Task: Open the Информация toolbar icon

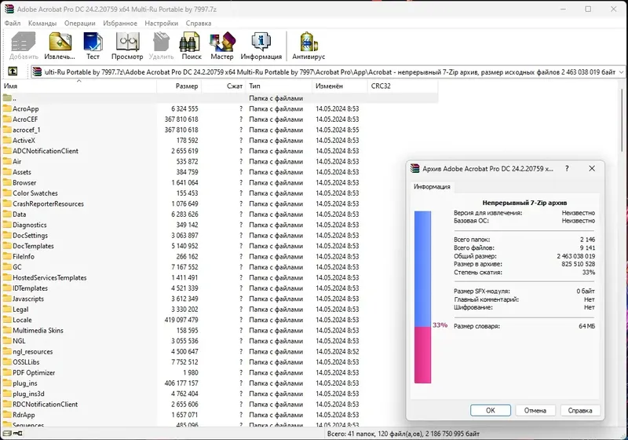Action: point(261,46)
